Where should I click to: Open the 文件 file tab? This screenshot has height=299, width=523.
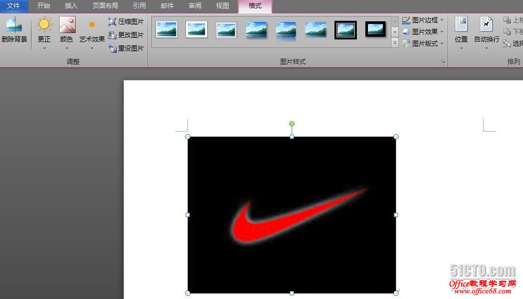pos(14,6)
